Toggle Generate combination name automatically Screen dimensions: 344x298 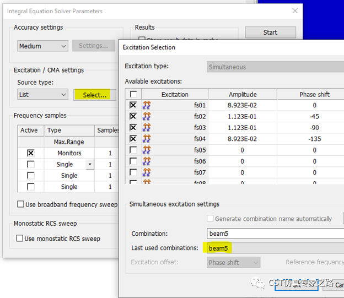210,218
